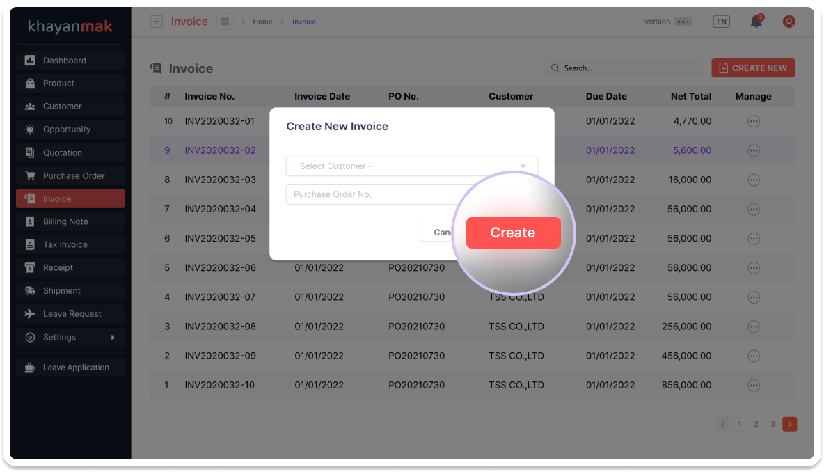
Task: Click the grid apps icon in breadcrumb
Action: point(225,22)
